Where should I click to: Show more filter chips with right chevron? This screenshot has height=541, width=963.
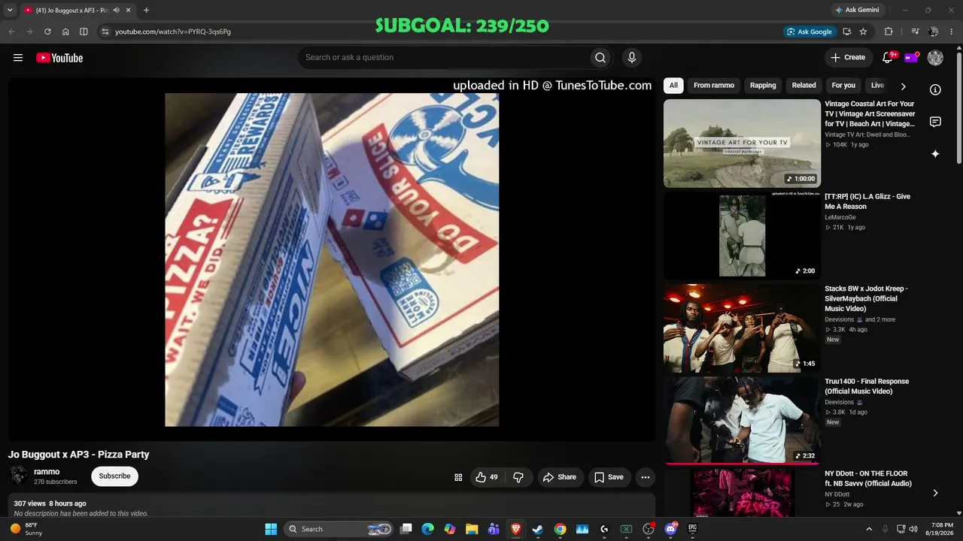[x=903, y=86]
